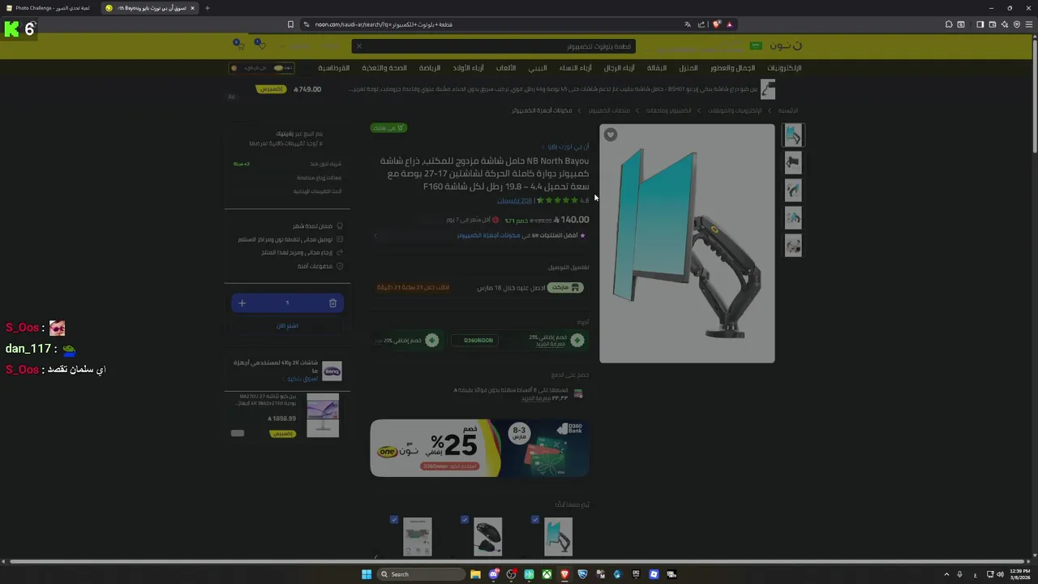The width and height of the screenshot is (1038, 584).
Task: Toggle checkbox on keyboard bundle item
Action: [394, 519]
